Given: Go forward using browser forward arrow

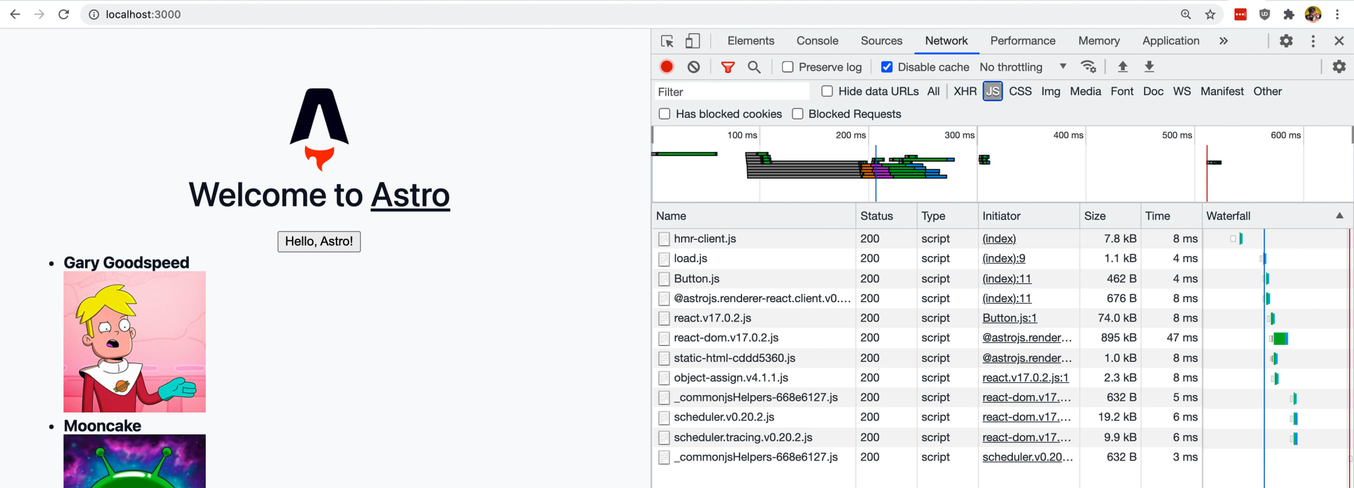Looking at the screenshot, I should pyautogui.click(x=39, y=14).
